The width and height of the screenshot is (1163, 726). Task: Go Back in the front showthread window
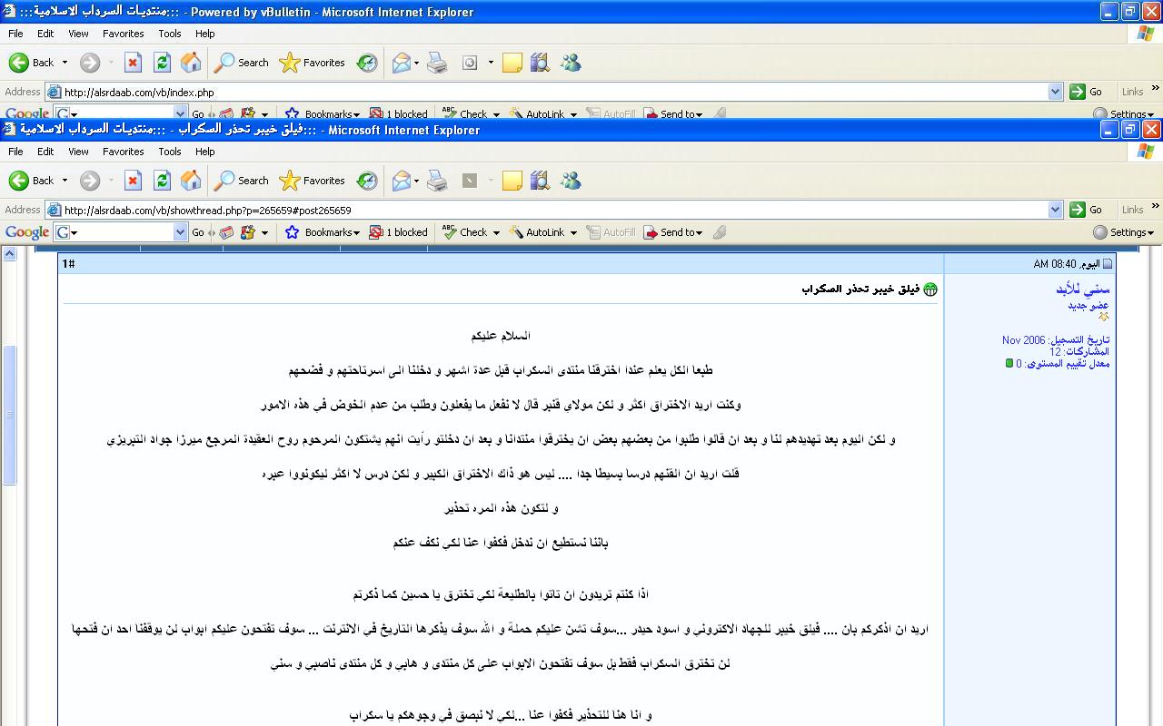32,181
